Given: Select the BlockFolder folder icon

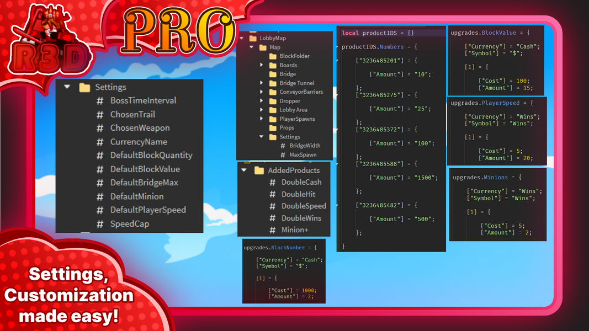Looking at the screenshot, I should [x=273, y=56].
